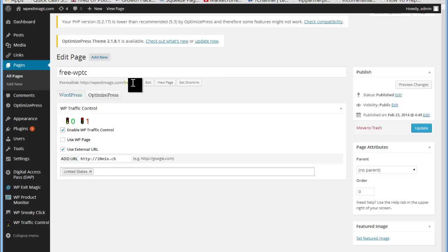Viewport: 448px width, 252px height.
Task: Check the Use WP Page checkbox
Action: click(63, 140)
